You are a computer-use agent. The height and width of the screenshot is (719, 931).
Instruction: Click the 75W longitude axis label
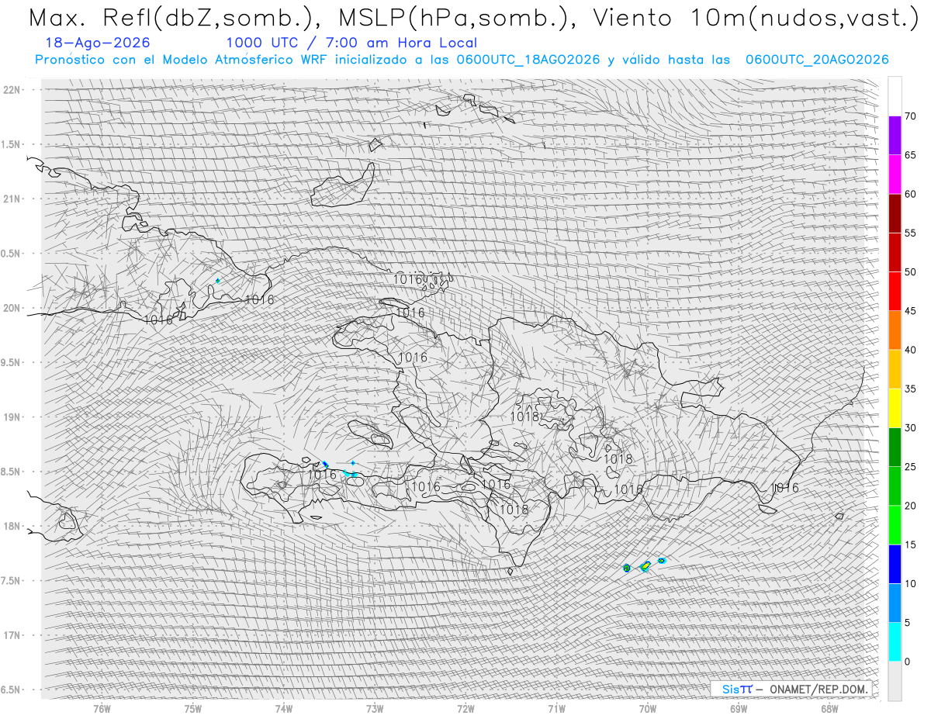click(193, 708)
